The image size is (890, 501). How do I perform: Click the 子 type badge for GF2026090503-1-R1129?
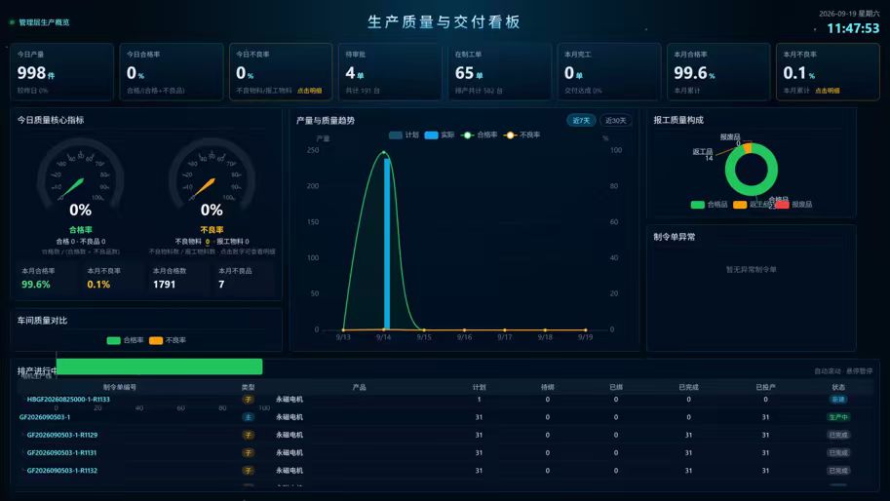click(x=248, y=435)
